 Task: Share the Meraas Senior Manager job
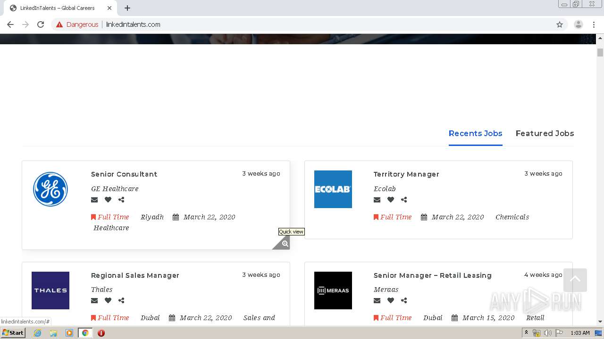point(404,300)
